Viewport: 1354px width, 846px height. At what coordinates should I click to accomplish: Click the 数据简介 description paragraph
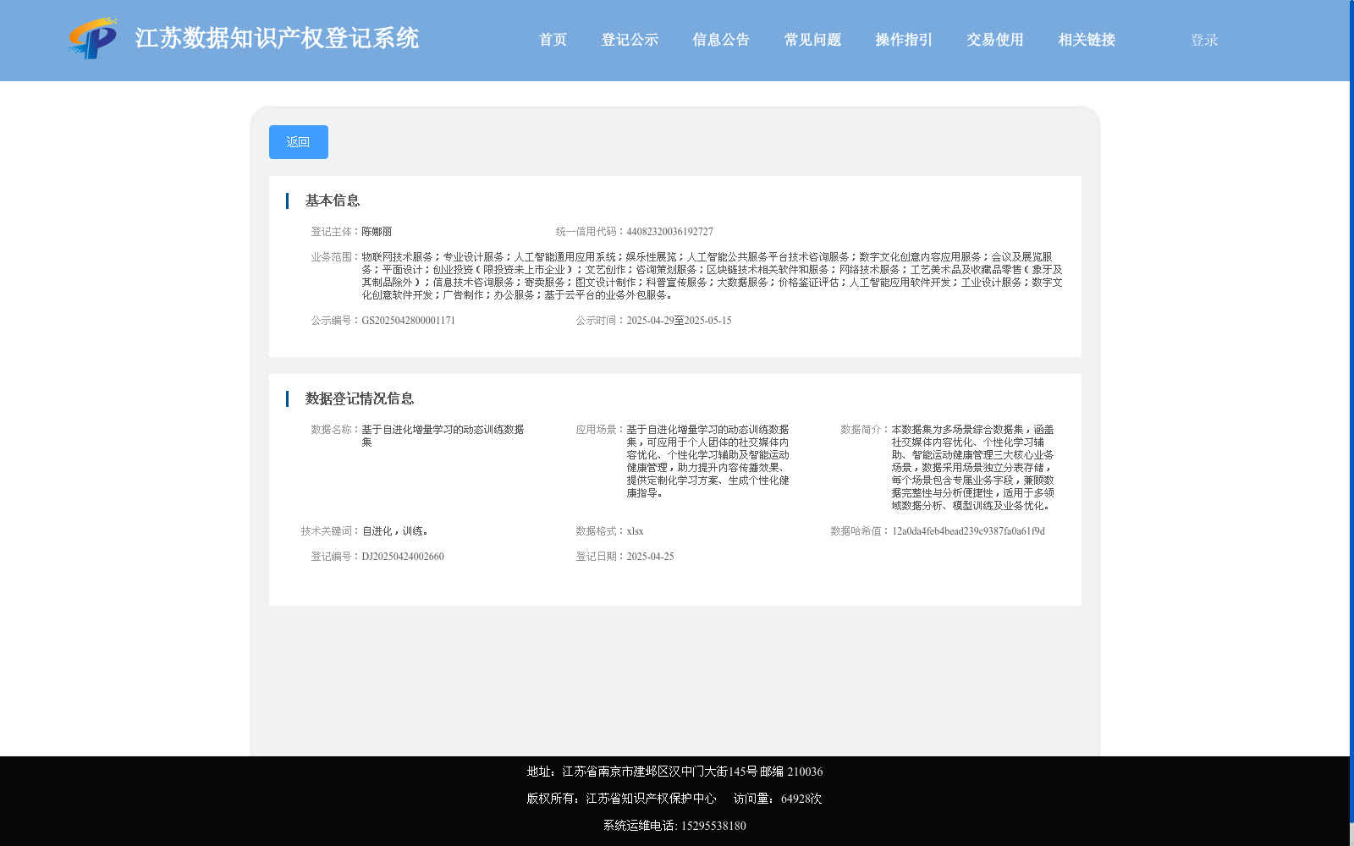972,468
